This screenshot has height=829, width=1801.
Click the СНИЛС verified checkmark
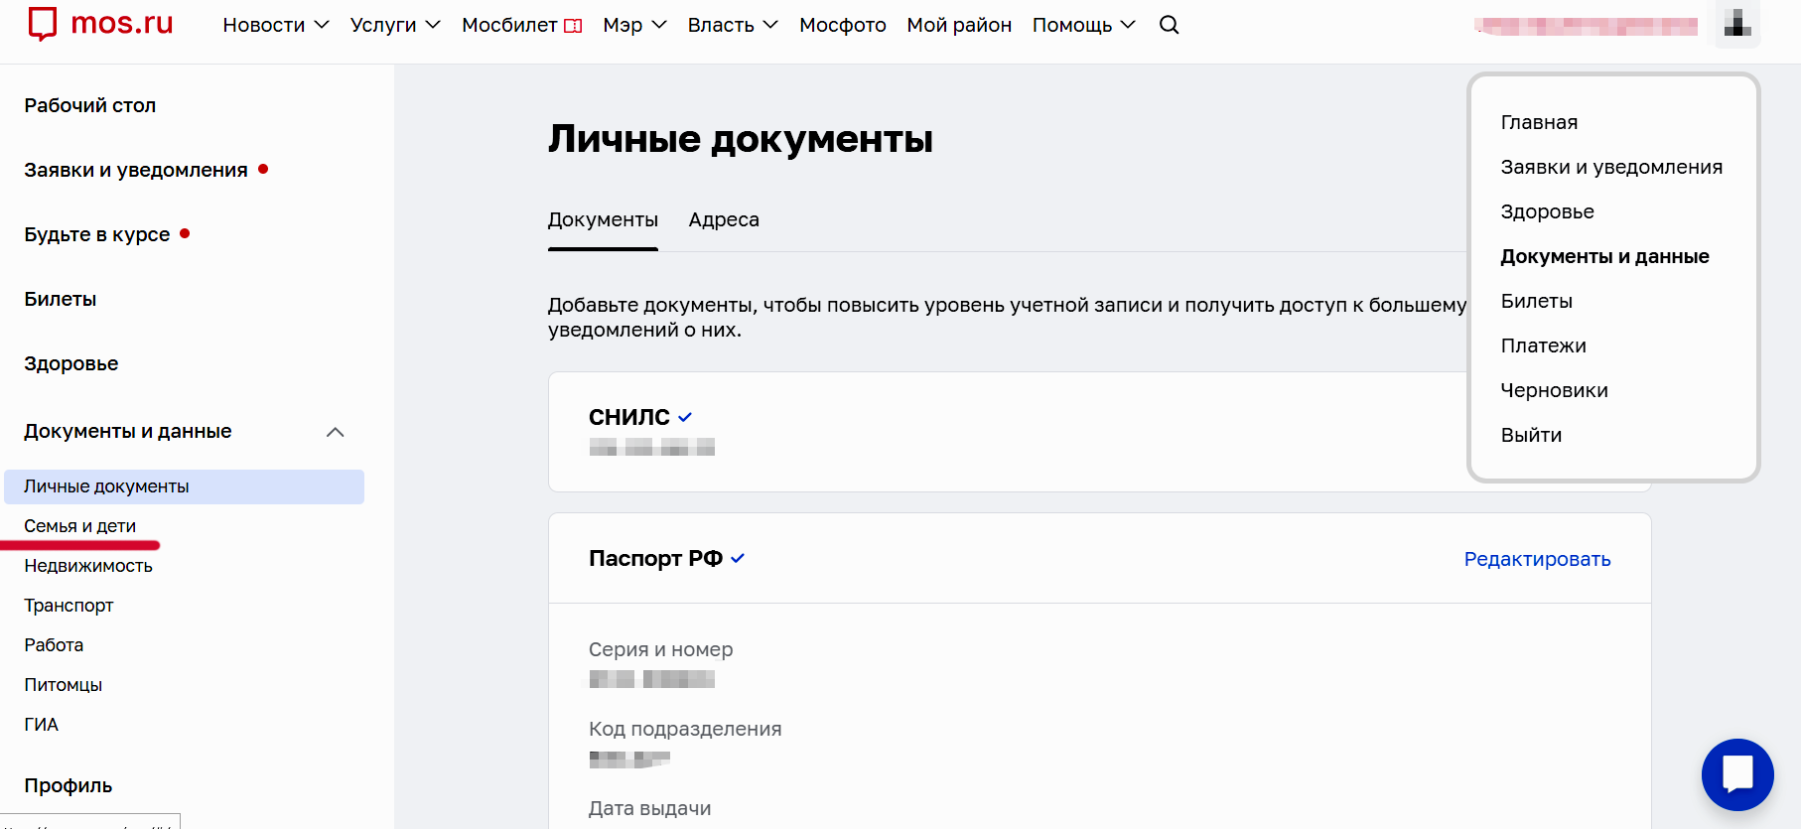[x=685, y=417]
